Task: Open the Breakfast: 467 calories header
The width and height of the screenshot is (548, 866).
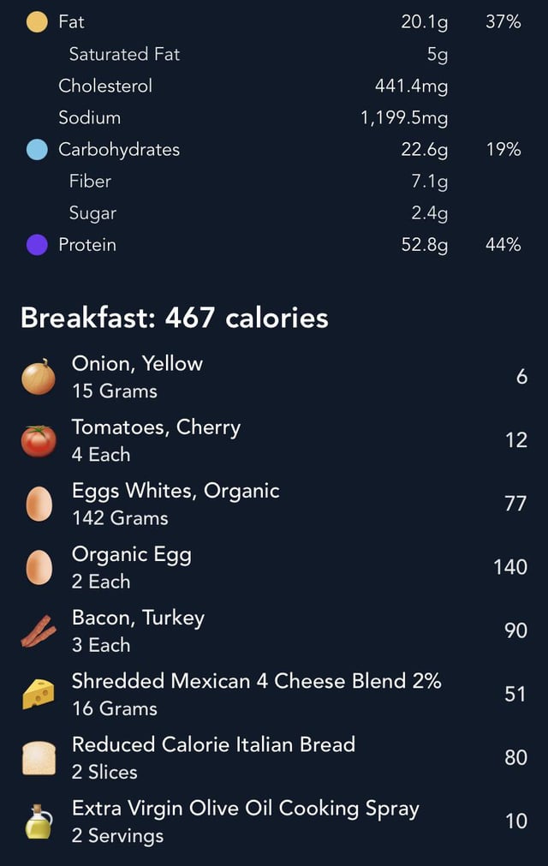Action: click(x=175, y=318)
